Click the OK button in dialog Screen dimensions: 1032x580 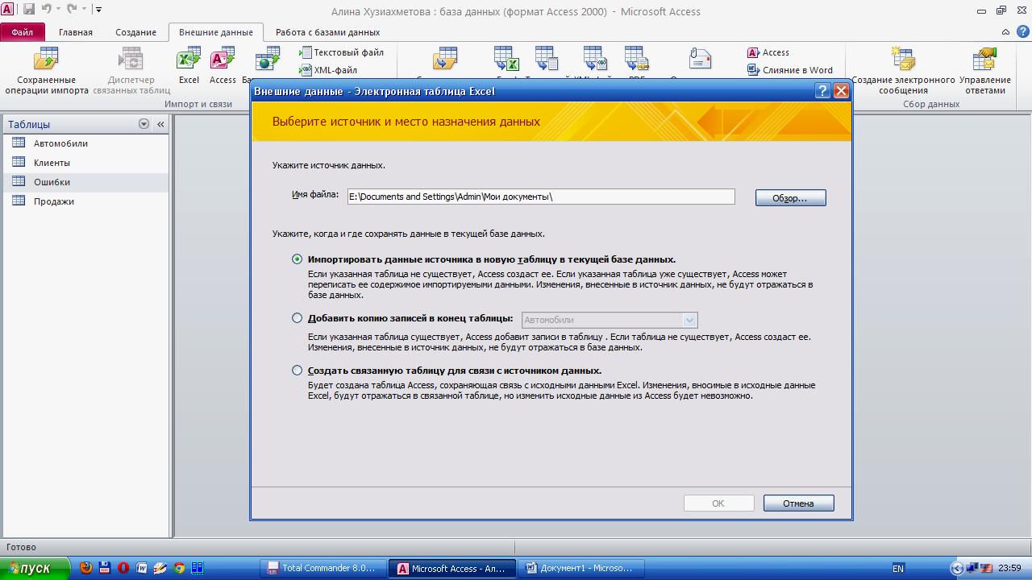718,503
